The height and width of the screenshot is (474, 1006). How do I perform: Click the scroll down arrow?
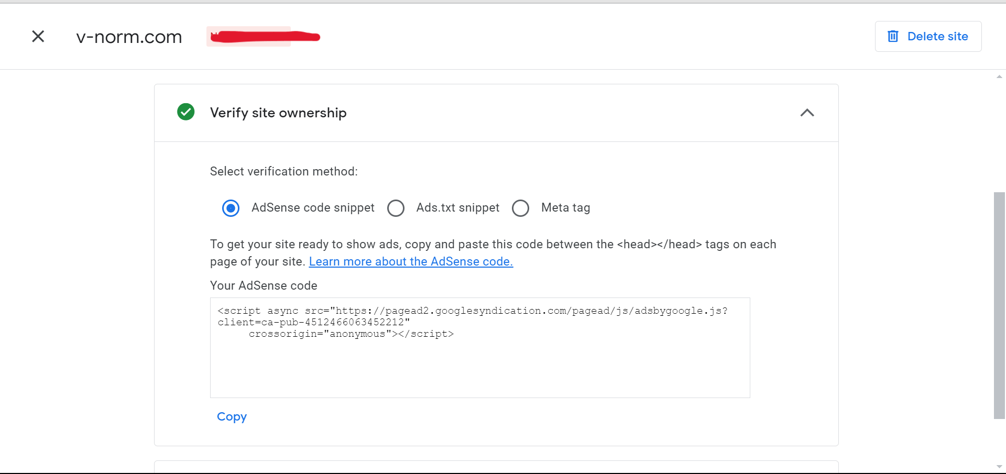click(999, 467)
